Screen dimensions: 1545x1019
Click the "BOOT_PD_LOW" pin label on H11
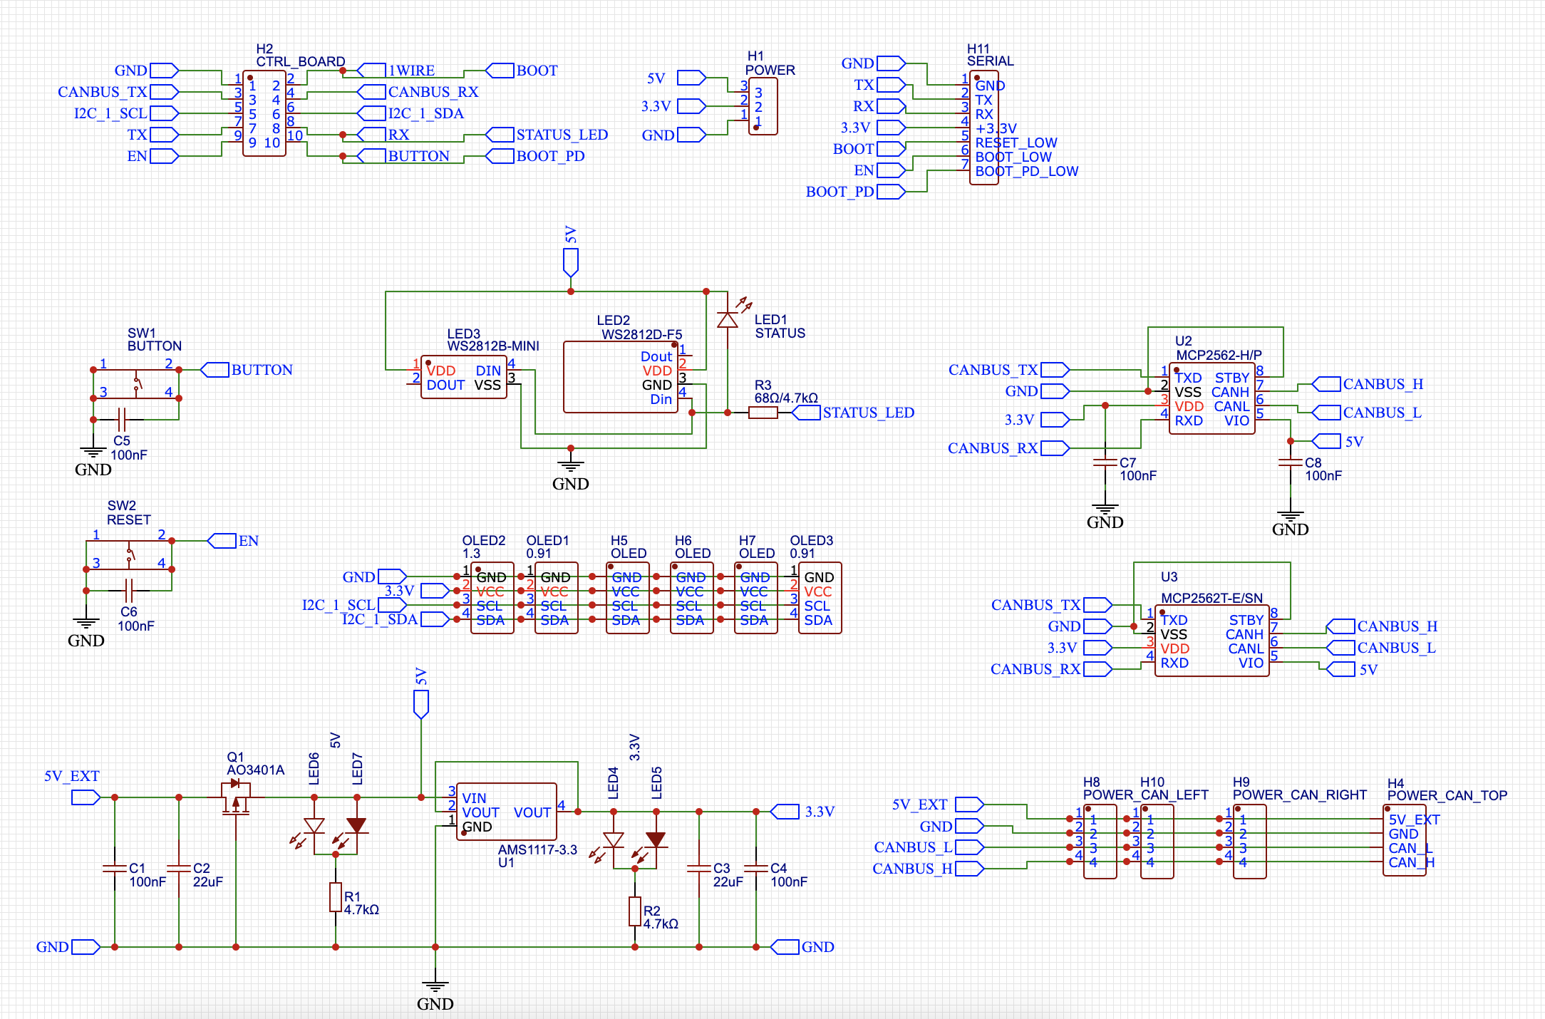coord(1027,171)
